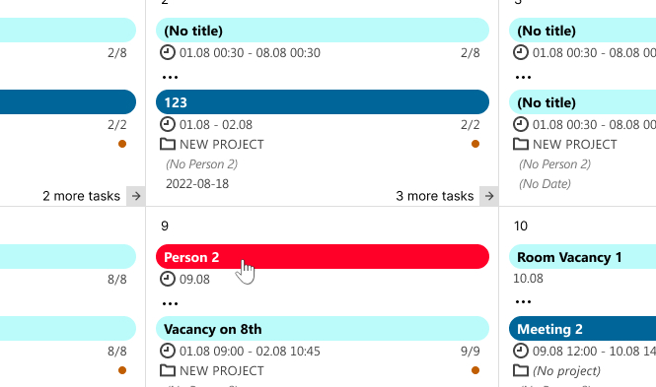Screen dimensions: 656x387
Task: Click the 3 more tasks link
Action: (435, 196)
